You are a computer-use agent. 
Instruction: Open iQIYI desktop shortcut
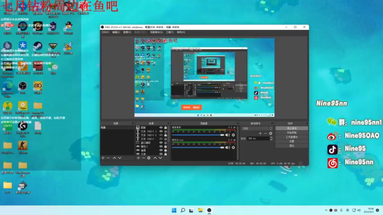pos(8,128)
